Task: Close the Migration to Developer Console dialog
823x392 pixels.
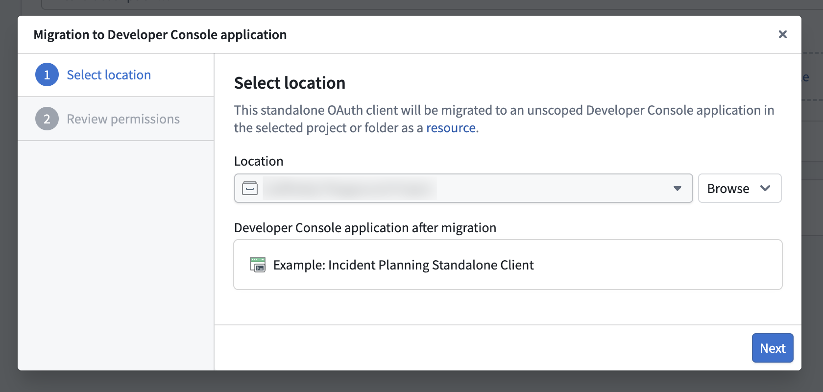Action: pos(782,34)
